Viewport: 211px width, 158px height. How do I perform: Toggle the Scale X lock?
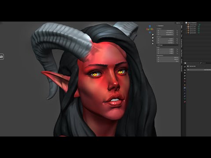(x=177, y=49)
